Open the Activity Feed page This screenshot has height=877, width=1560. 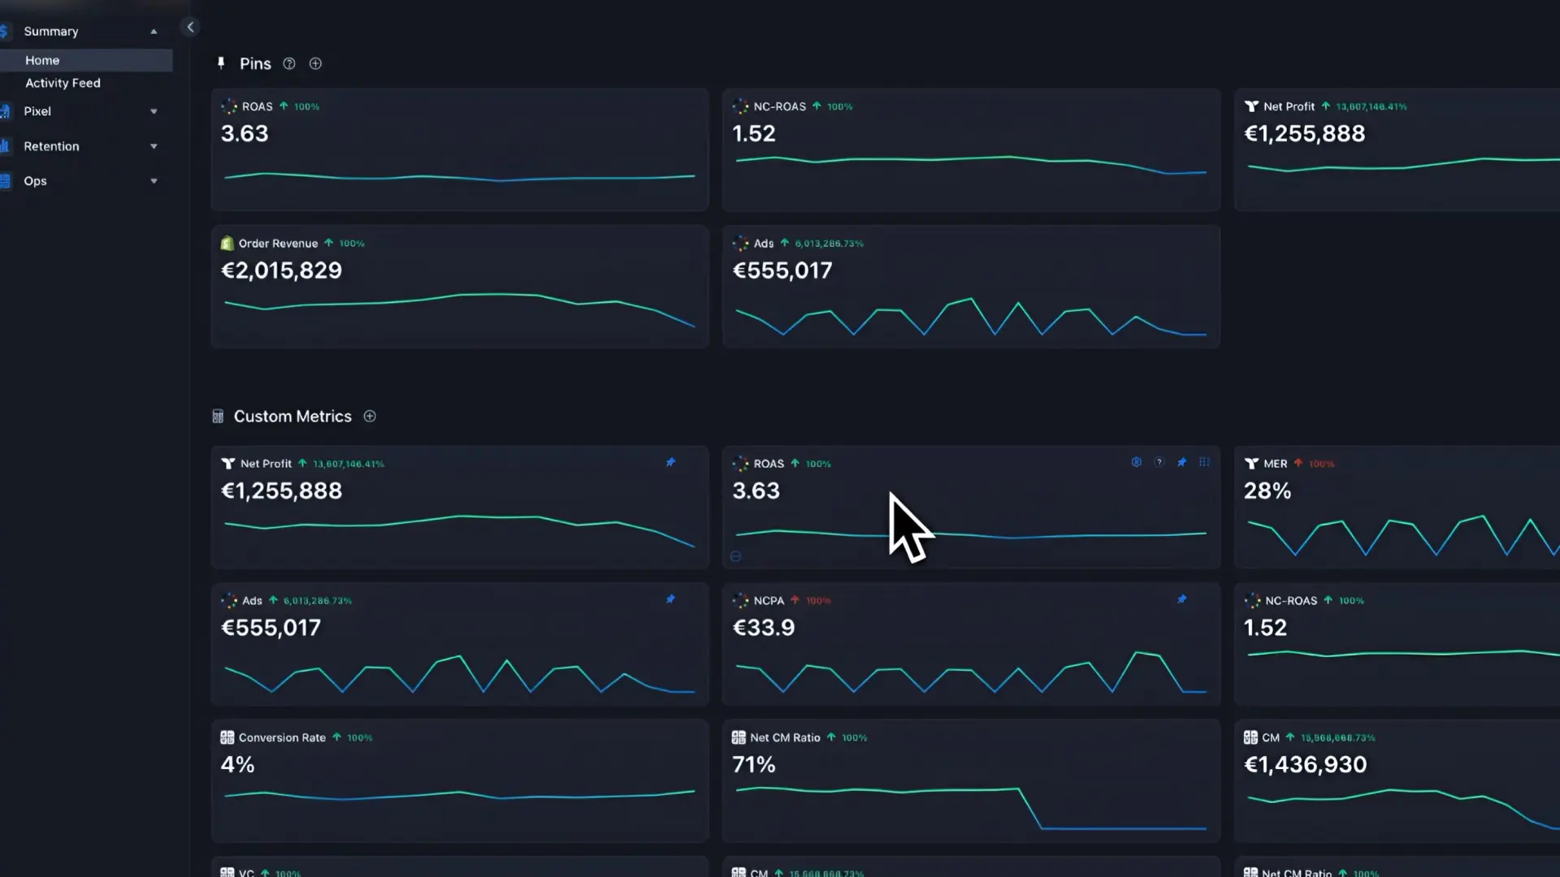point(63,83)
